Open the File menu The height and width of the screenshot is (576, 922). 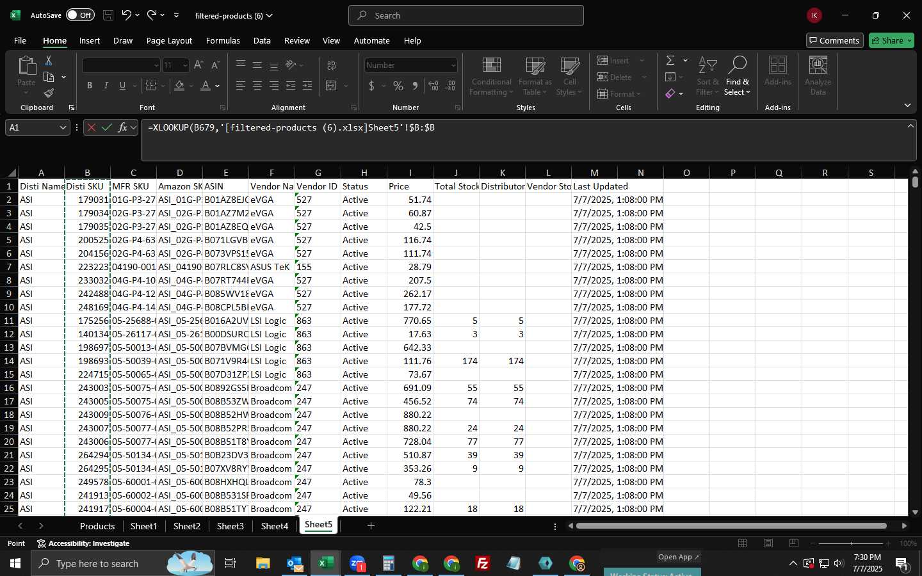click(20, 40)
